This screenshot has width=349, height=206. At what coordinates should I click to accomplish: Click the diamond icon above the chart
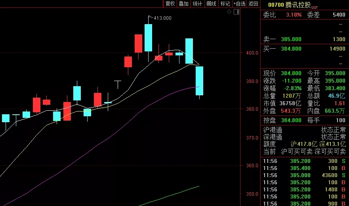point(229,12)
